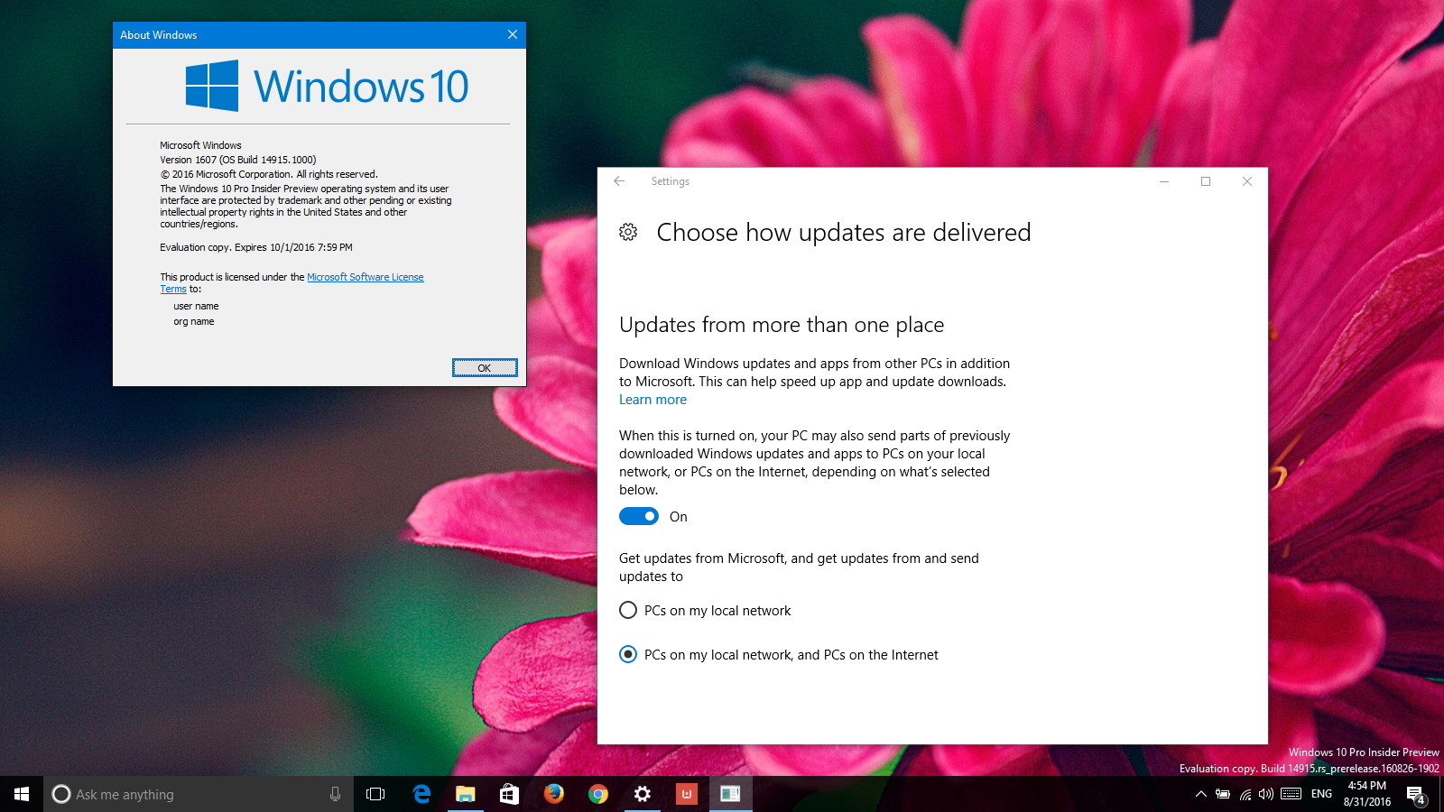Click the 'Version 1607 (OS Build 14915.1000)' text
This screenshot has width=1444, height=812.
238,160
